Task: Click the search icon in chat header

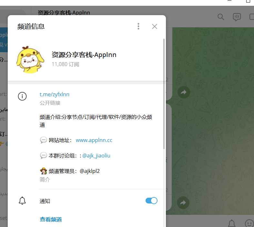Action: tap(221, 17)
